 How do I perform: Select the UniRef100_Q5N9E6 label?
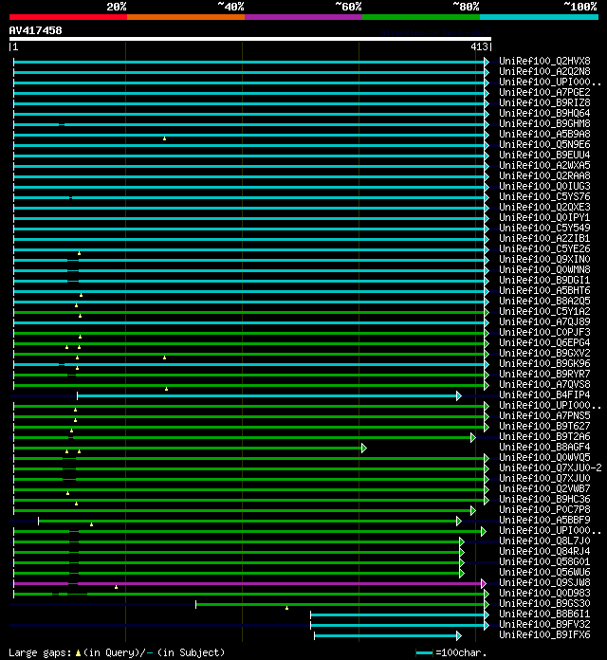click(x=544, y=144)
